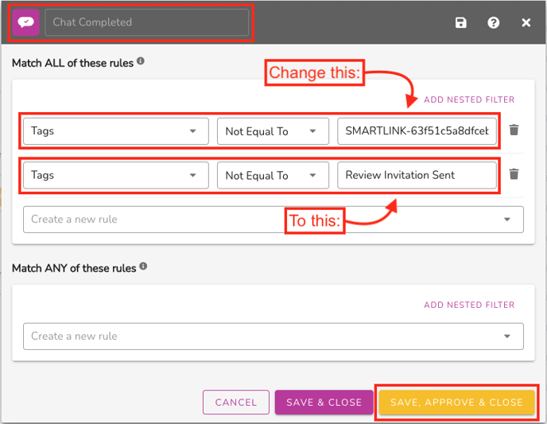Click Save, Approve & Close button
The width and height of the screenshot is (547, 424).
(x=456, y=403)
